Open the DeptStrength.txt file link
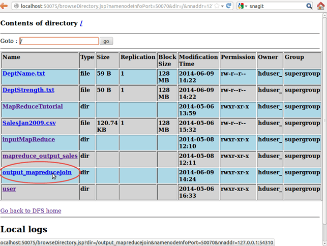This screenshot has width=327, height=246. [x=28, y=90]
